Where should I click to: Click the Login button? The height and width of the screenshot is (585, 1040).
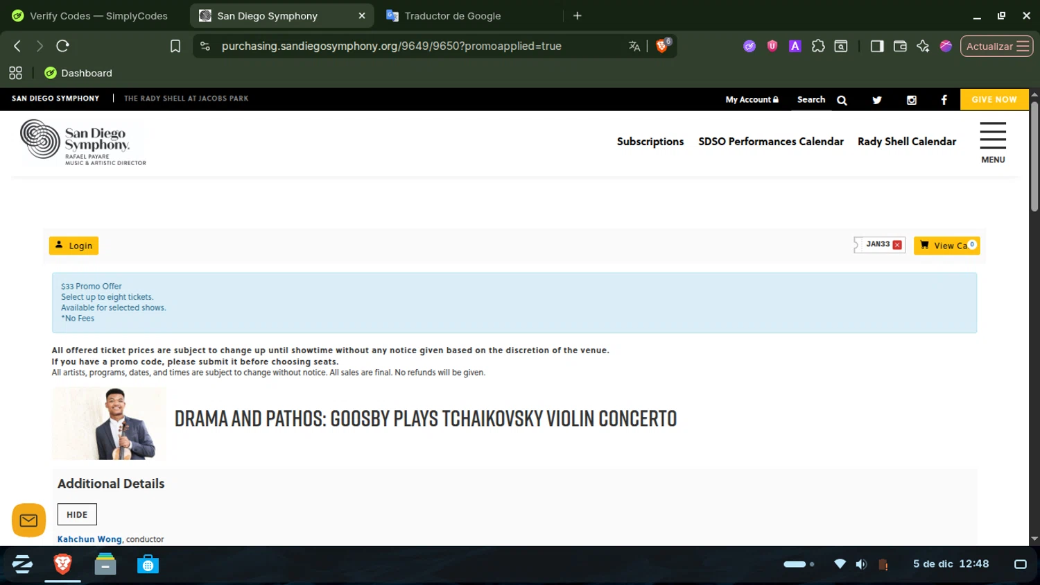click(x=73, y=246)
